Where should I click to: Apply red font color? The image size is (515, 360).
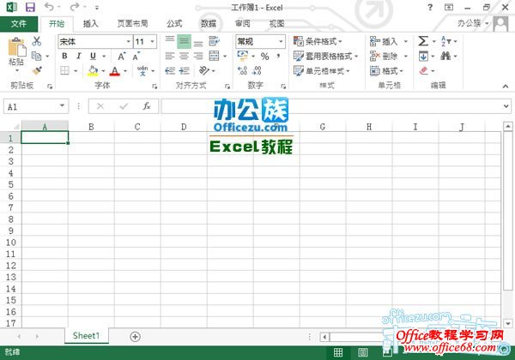[x=115, y=70]
